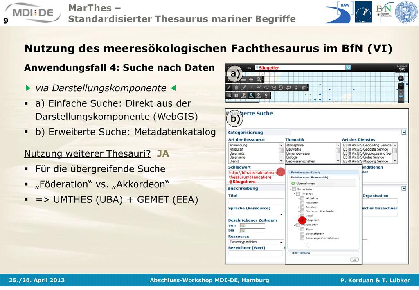419x290 pixels.
Task: Select 'ESRI ArcGIS Globe Service' in Art des Dienstes
Action: [x=363, y=157]
